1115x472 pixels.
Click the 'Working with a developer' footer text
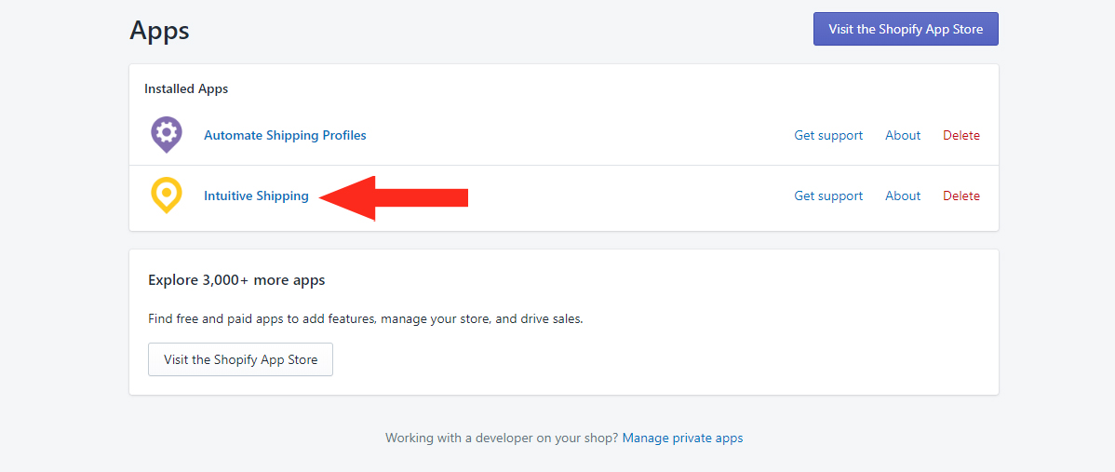click(501, 438)
